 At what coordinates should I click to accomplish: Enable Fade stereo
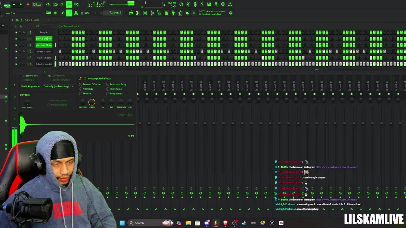[114, 89]
